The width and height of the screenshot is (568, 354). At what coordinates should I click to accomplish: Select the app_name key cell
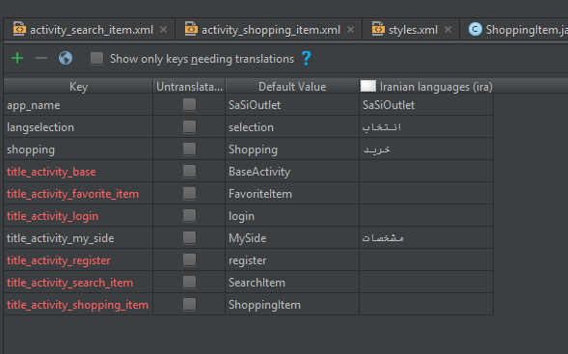point(78,105)
